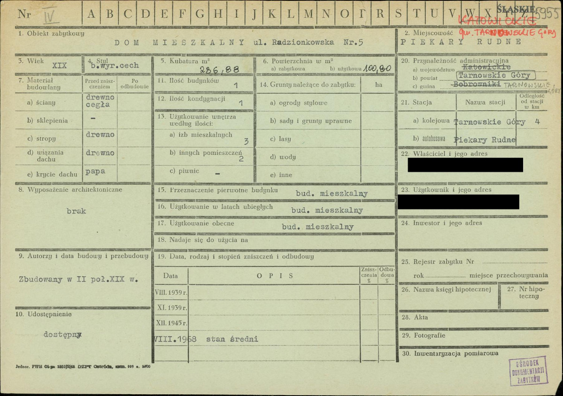Image resolution: width=563 pixels, height=396 pixels.
Task: Click "bud. mieszkalny" in Przeznaczenie pierwotne row
Action: point(332,194)
